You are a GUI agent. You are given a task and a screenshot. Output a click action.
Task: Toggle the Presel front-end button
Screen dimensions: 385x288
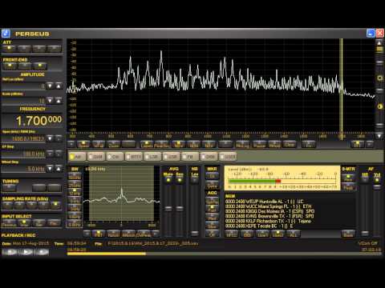click(x=39, y=66)
